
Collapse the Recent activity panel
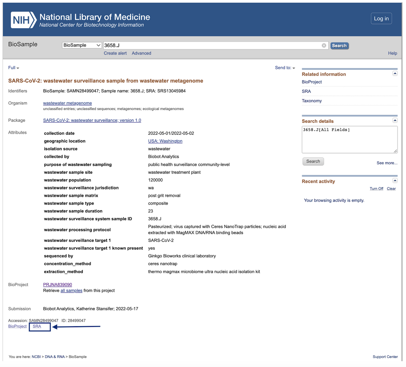pyautogui.click(x=395, y=181)
